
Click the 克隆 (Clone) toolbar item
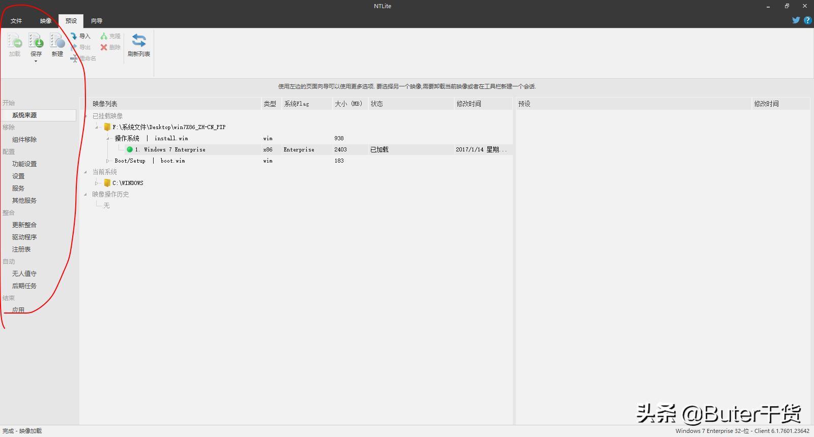(x=110, y=36)
